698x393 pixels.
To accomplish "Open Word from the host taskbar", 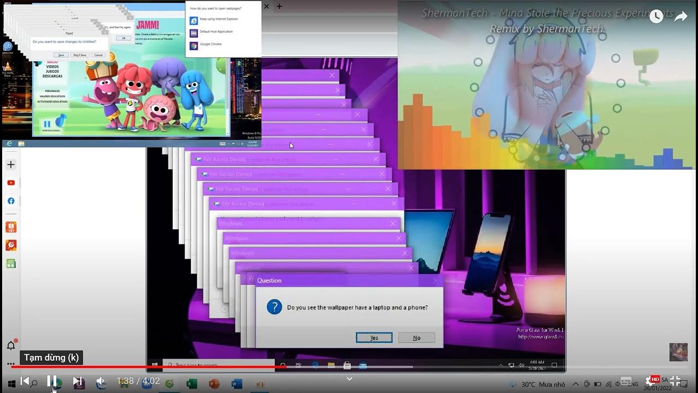I will 237,384.
